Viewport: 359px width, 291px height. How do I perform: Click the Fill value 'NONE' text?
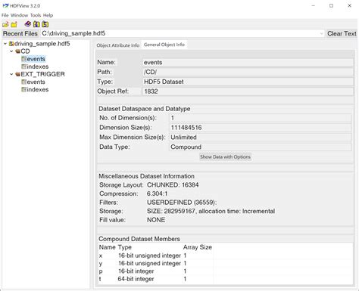[156, 220]
